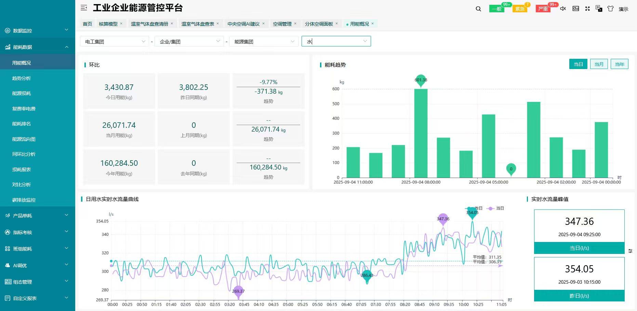
Task: Expand the AI调优 sidebar section
Action: coord(21,265)
